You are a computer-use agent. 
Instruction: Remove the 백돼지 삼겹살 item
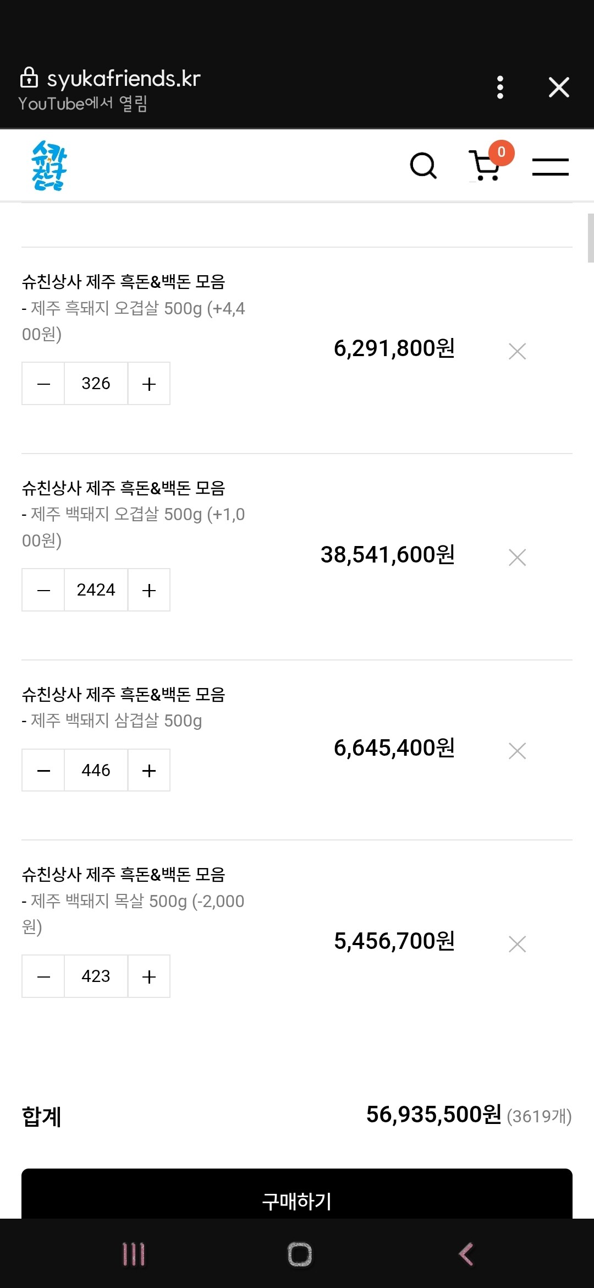tap(518, 751)
